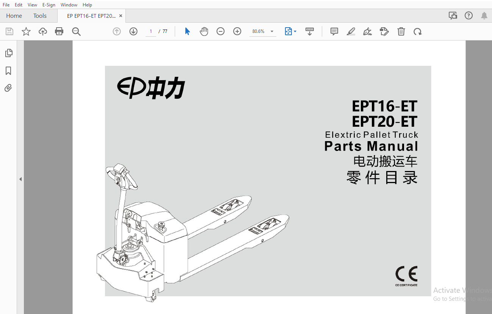Zoom in with the plus button
This screenshot has width=492, height=314.
click(237, 31)
